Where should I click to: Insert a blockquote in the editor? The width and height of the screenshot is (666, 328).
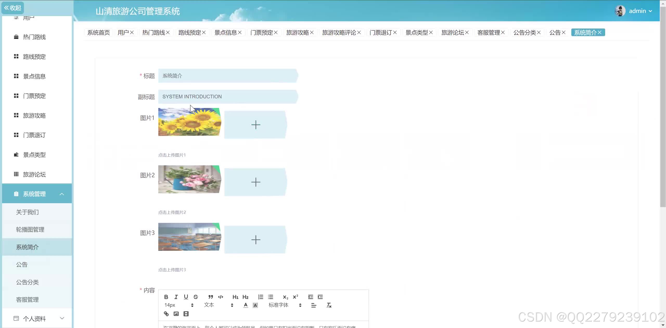210,297
